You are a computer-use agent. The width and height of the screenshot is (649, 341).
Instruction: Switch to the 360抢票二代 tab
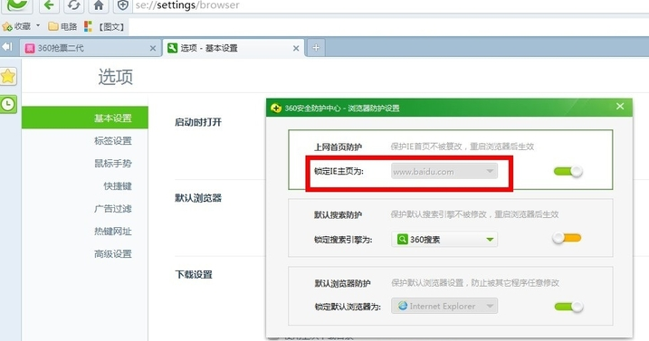coord(91,48)
